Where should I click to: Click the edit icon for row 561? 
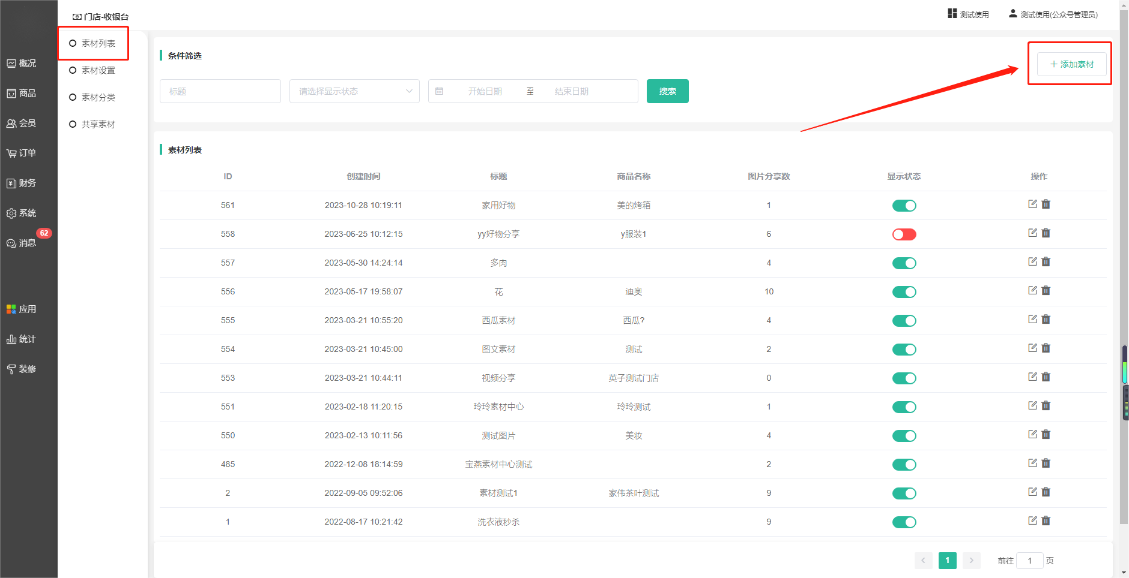[1032, 204]
